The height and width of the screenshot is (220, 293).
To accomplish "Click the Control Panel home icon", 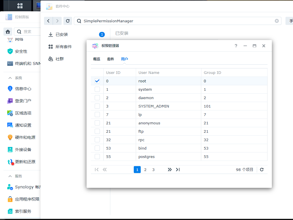I will pos(8,32).
